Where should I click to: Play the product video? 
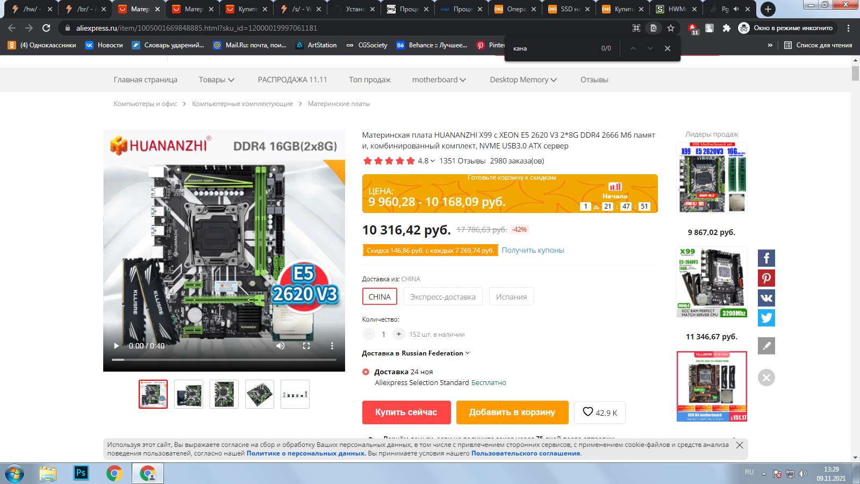click(116, 346)
